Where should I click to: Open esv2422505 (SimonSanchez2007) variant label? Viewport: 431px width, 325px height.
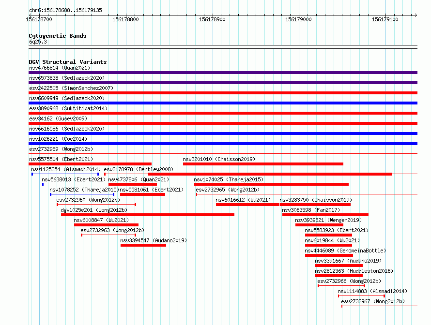click(71, 88)
